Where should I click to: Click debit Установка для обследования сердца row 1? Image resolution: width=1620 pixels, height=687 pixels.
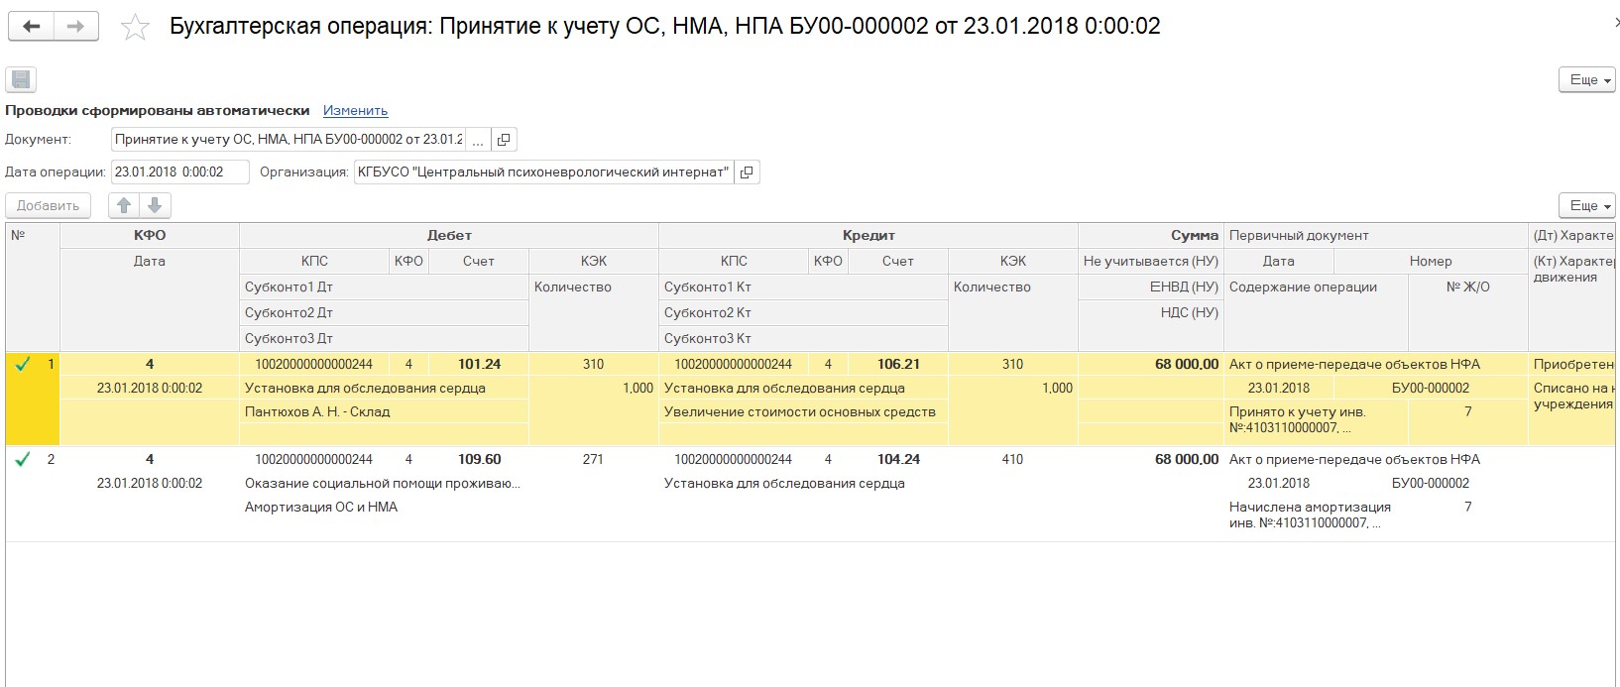pyautogui.click(x=385, y=388)
